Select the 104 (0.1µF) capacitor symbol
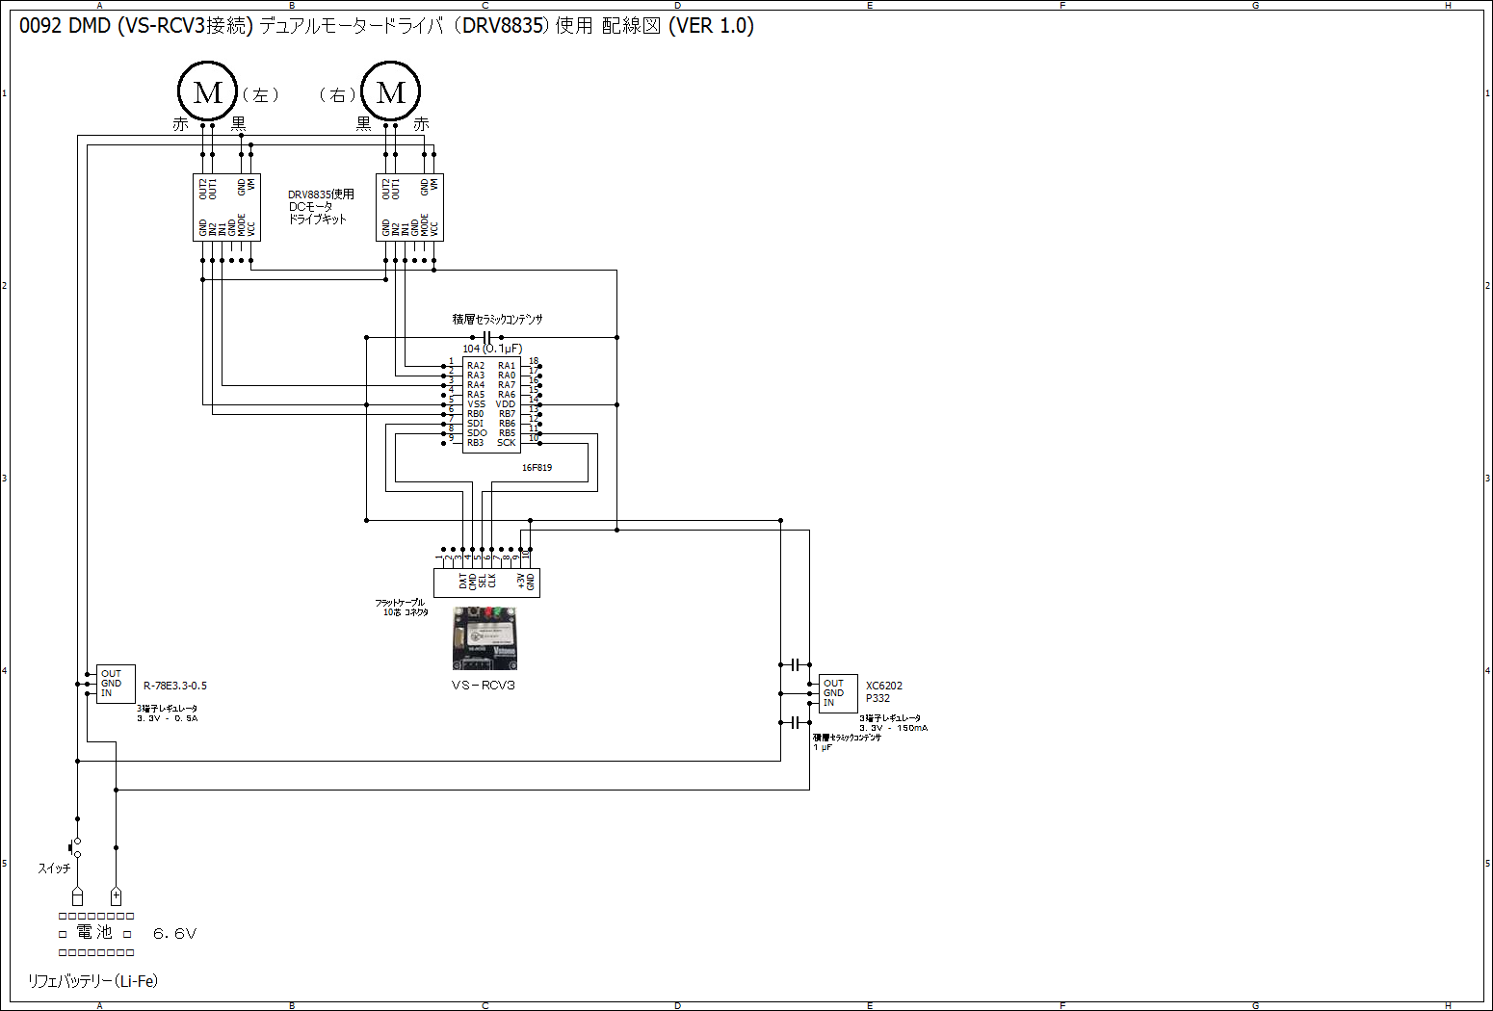1493x1011 pixels. coord(491,337)
